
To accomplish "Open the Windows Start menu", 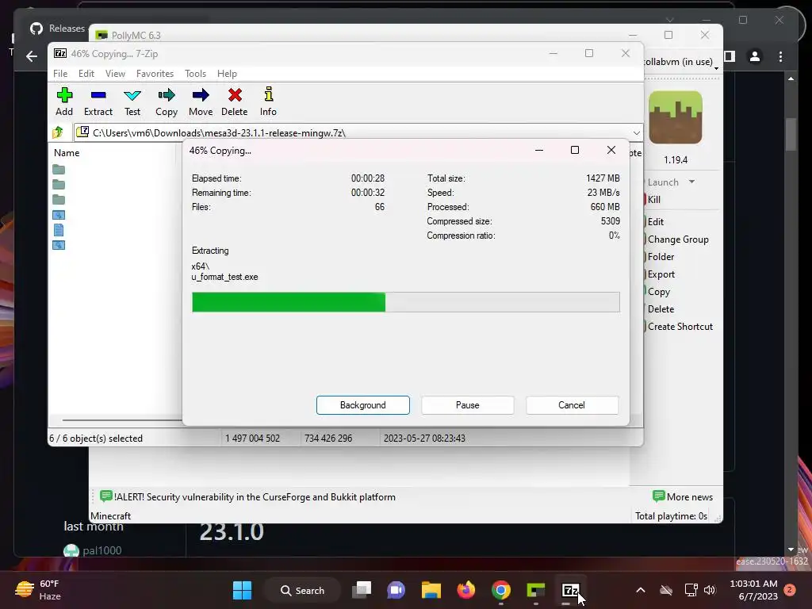I will [243, 590].
